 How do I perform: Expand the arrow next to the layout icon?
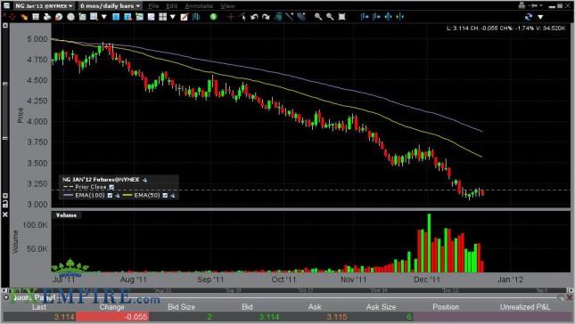click(x=172, y=17)
